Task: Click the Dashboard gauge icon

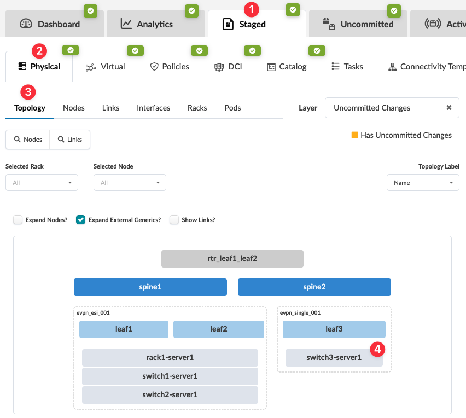Action: (x=26, y=24)
